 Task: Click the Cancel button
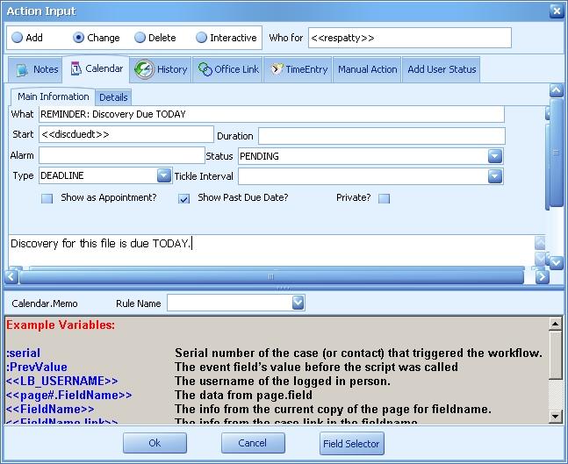[x=253, y=443]
